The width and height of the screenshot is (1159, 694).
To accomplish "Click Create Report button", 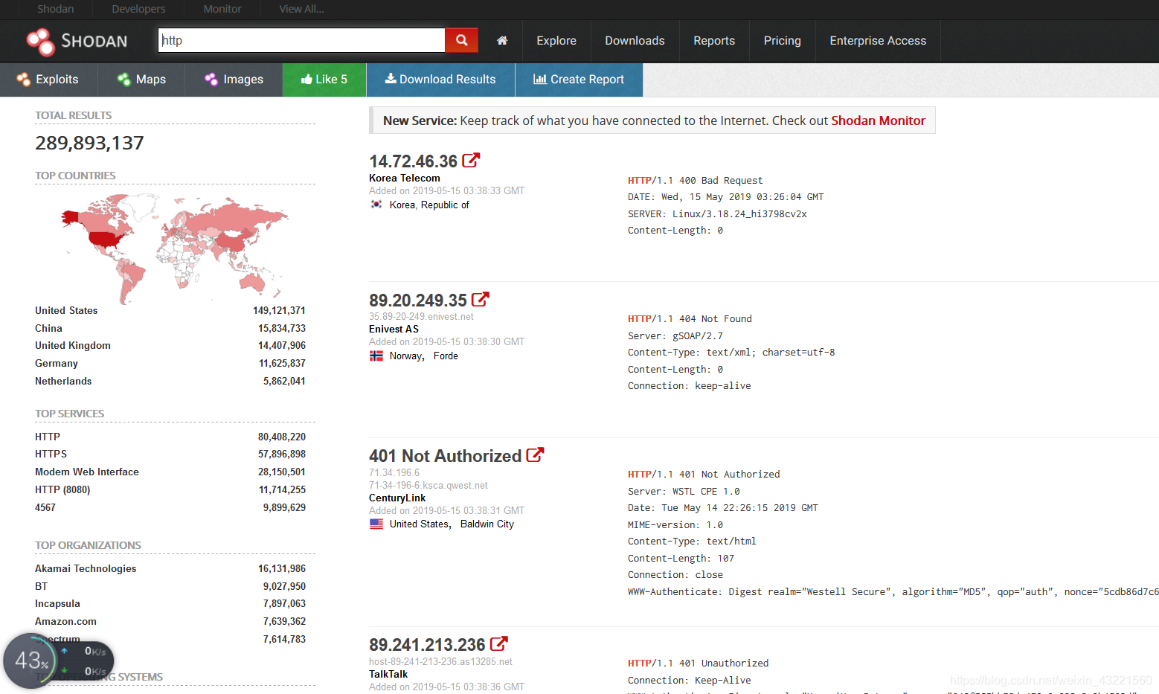I will [579, 80].
